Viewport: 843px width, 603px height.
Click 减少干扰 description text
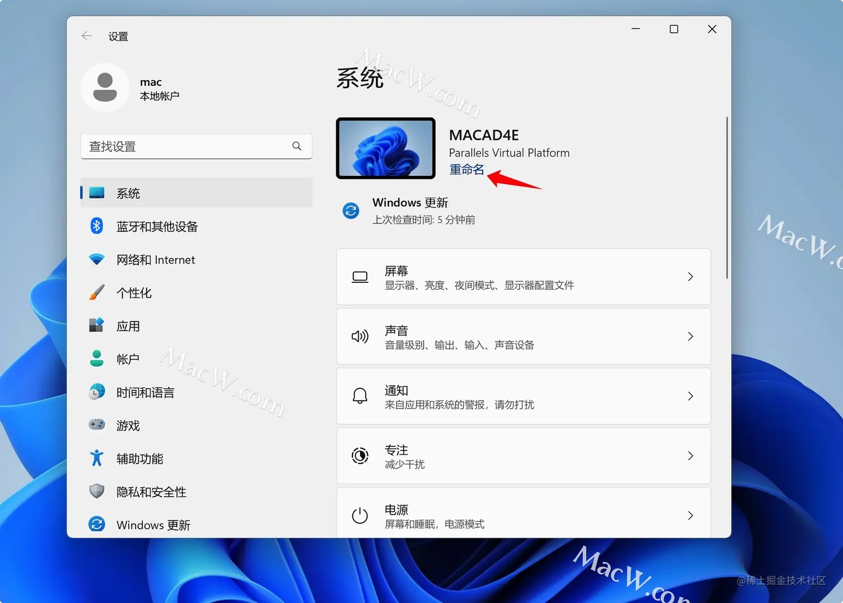pos(405,464)
